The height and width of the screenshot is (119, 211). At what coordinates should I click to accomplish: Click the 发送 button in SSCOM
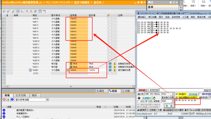pyautogui.click(x=169, y=106)
